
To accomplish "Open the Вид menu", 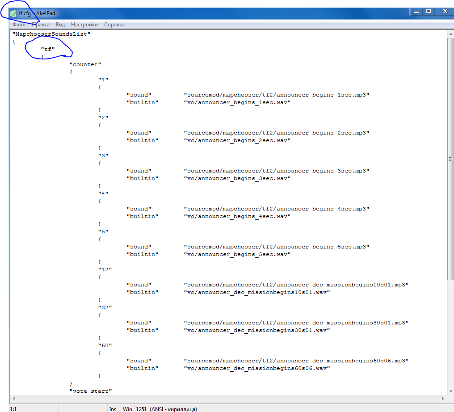I will click(60, 25).
